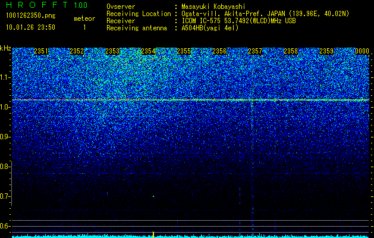
Task: Click the 2357 time marker
Action: (x=255, y=51)
